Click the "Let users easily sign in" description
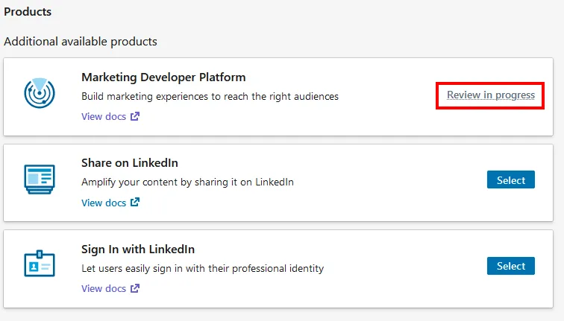The height and width of the screenshot is (321, 564). pyautogui.click(x=202, y=267)
